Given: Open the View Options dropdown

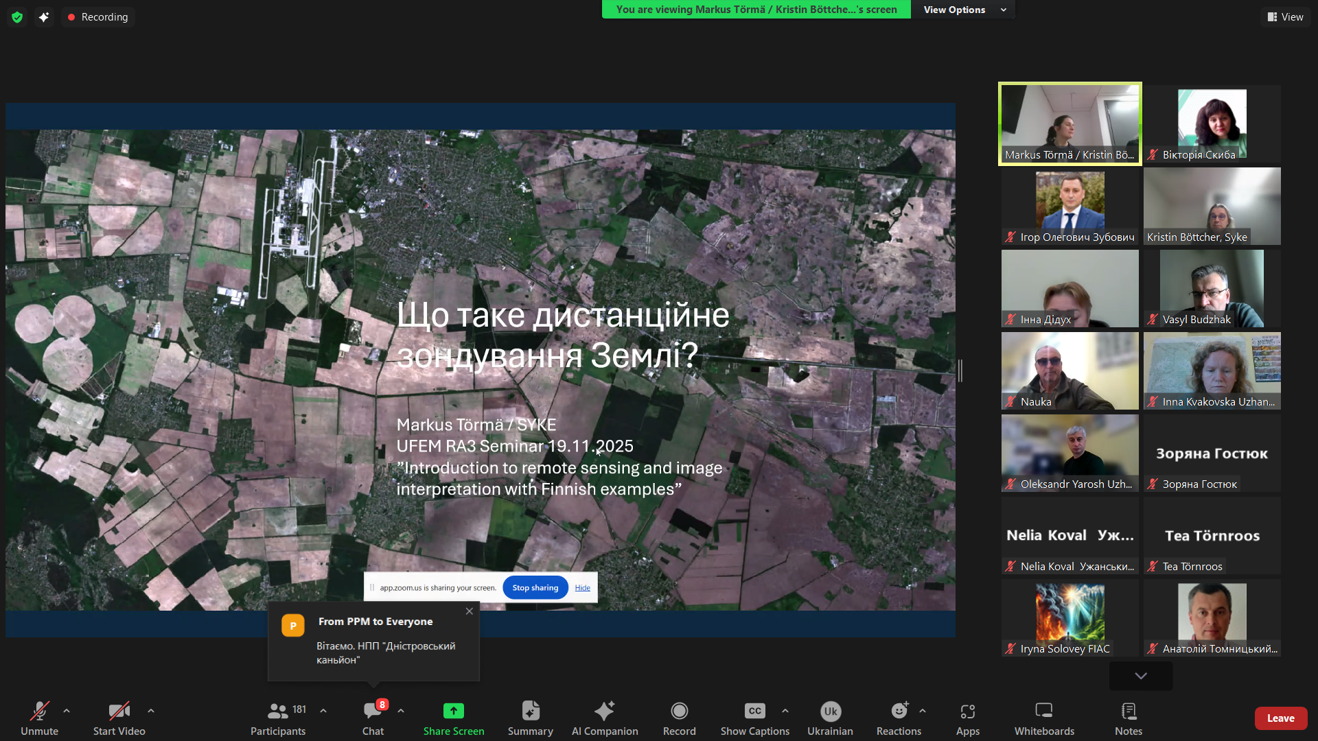Looking at the screenshot, I should [x=962, y=10].
